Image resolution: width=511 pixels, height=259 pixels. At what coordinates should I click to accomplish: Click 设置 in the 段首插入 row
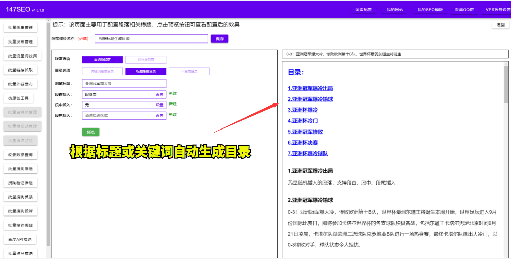(x=160, y=95)
